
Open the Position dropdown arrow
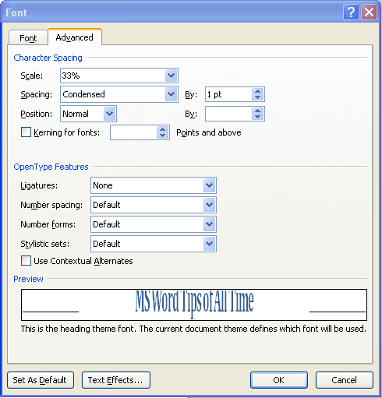(109, 114)
